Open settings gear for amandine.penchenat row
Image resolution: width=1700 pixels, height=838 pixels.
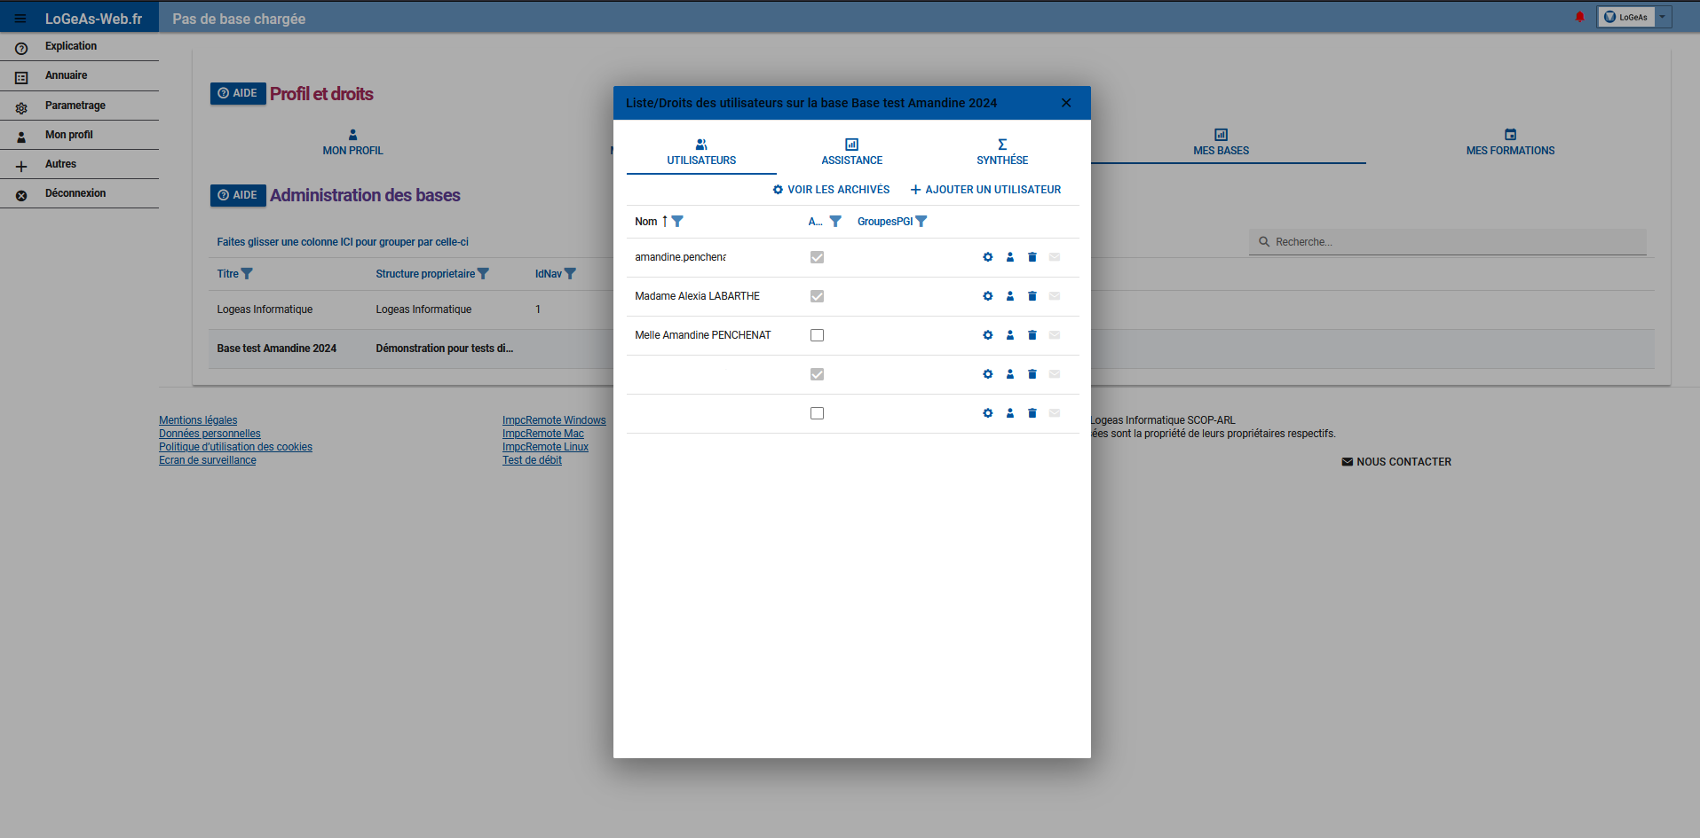(x=987, y=257)
